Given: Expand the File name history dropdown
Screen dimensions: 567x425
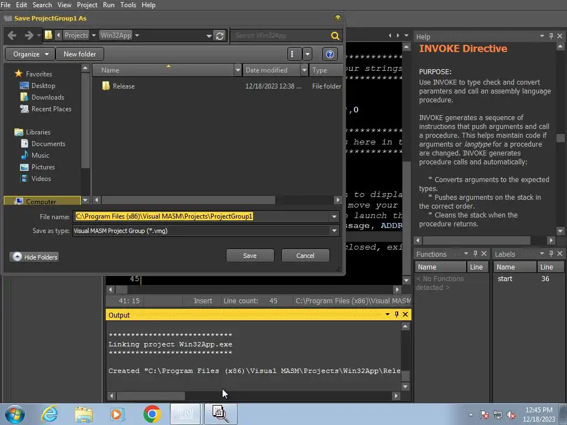Looking at the screenshot, I should click(x=334, y=217).
